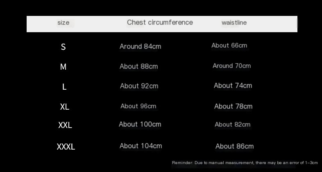
Task: Click the "Around 70cm" waistline value
Action: click(x=231, y=66)
